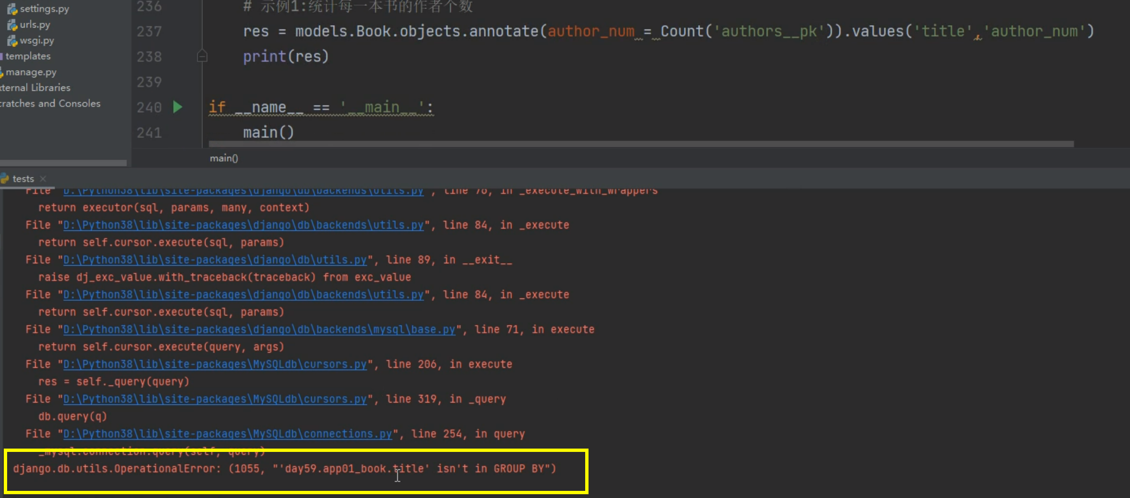Open mysql\base.py line 71 link
This screenshot has width=1130, height=498.
259,329
